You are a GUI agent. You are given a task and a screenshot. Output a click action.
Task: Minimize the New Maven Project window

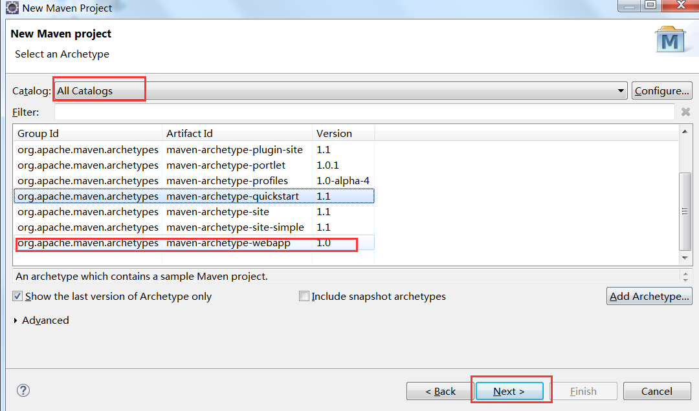click(x=629, y=5)
